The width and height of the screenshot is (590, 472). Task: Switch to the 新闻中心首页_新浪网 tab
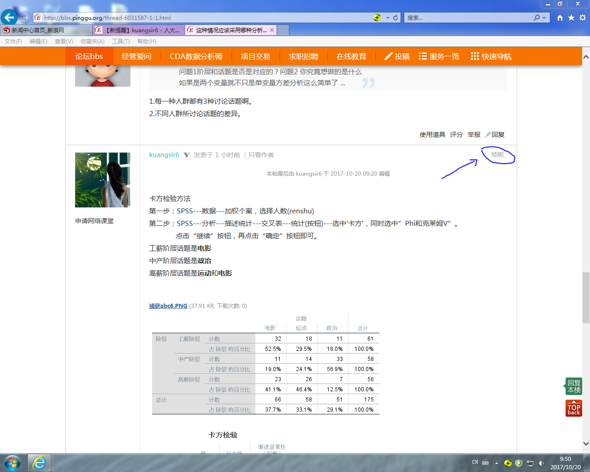[46, 30]
